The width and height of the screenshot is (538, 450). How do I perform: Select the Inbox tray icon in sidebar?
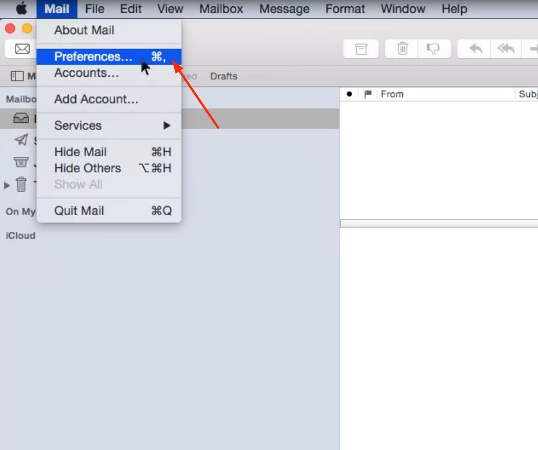coord(21,118)
